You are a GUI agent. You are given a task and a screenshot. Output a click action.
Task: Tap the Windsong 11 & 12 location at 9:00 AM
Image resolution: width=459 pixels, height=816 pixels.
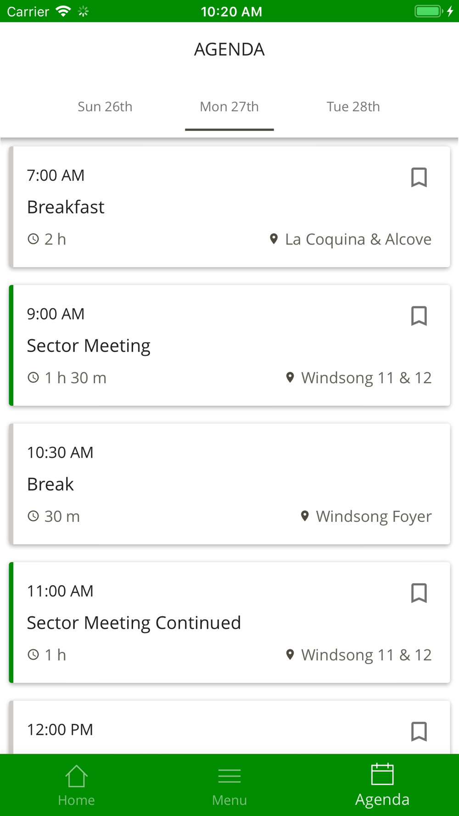click(366, 378)
